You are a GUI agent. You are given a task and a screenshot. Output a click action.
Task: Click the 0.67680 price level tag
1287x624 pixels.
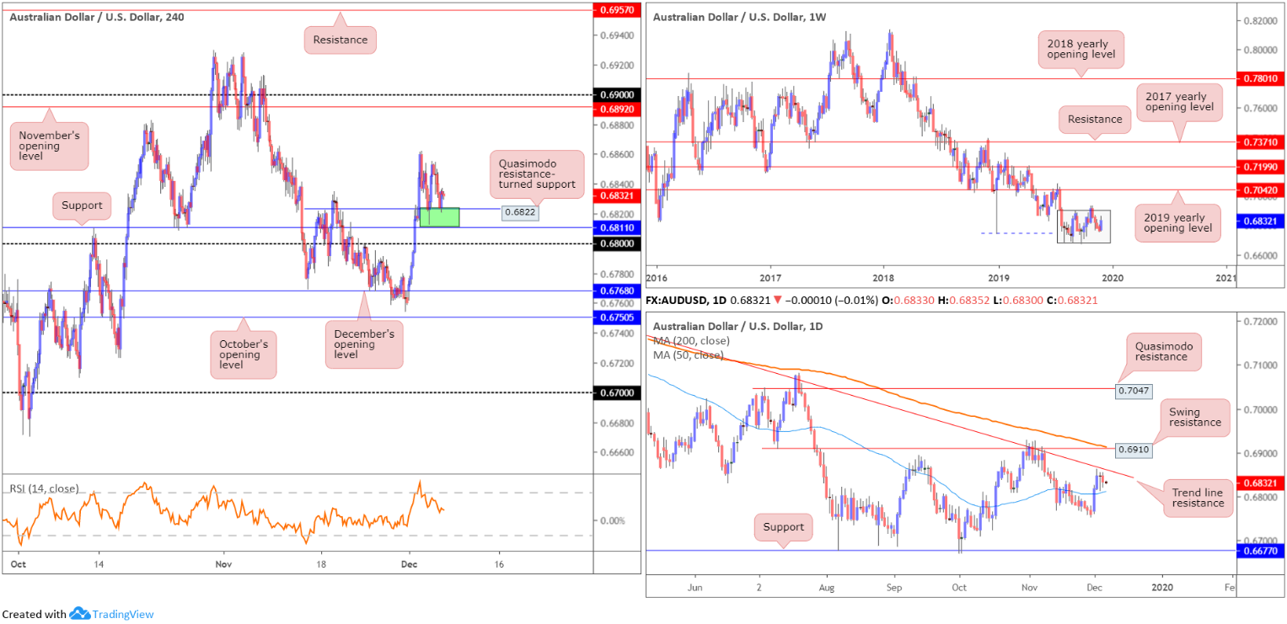point(616,291)
